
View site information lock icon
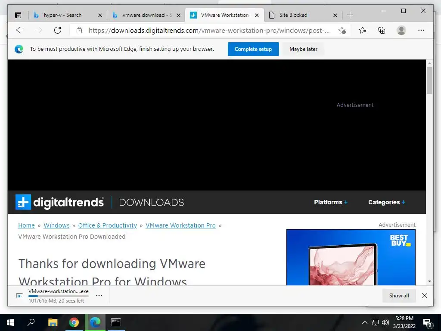tap(79, 30)
